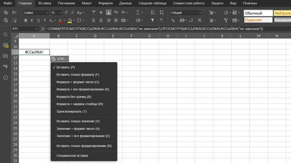The height and width of the screenshot is (163, 291).
Task: Toggle italic formatting with К button
Action: (32, 21)
